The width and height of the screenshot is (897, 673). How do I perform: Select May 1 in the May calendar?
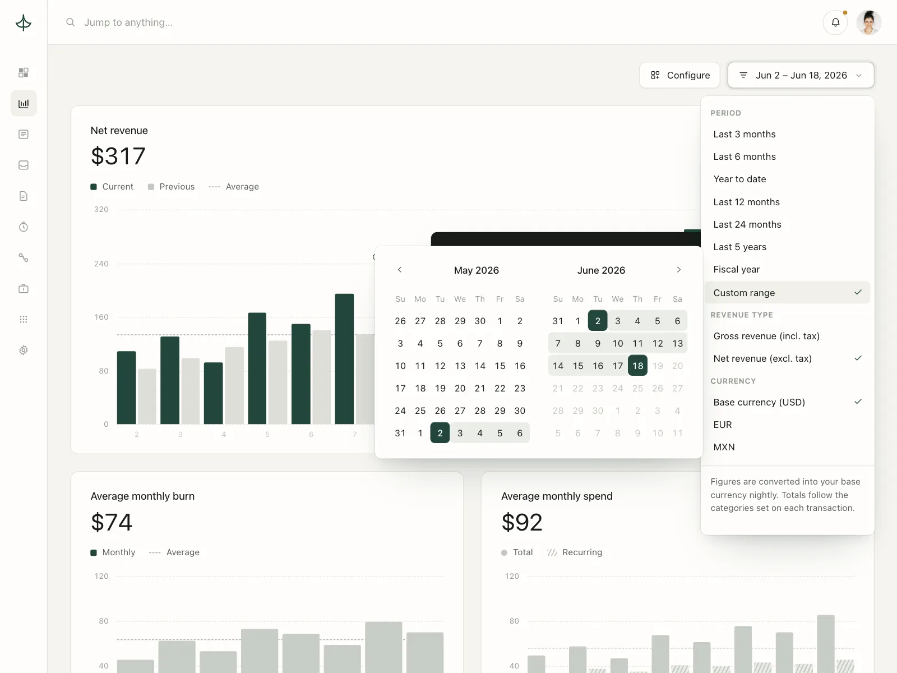point(500,321)
